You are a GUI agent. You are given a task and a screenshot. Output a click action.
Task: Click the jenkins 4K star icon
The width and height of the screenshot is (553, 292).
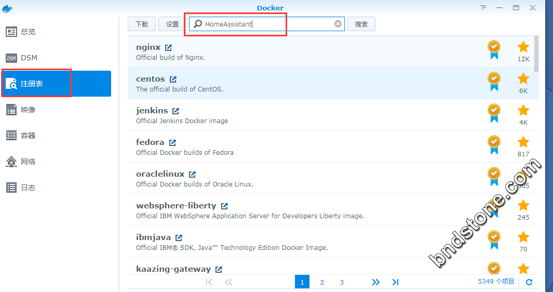[x=523, y=110]
